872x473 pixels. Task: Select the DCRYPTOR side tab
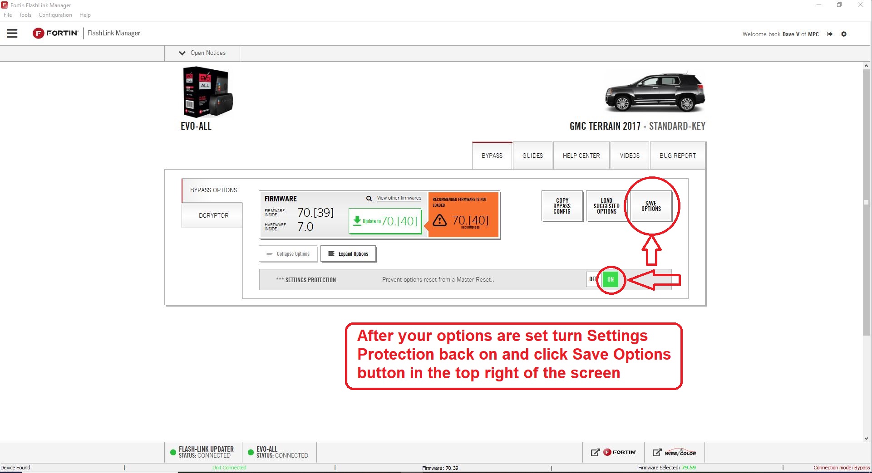click(212, 215)
